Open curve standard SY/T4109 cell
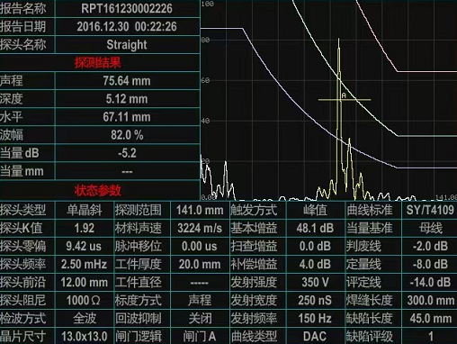 coord(430,210)
